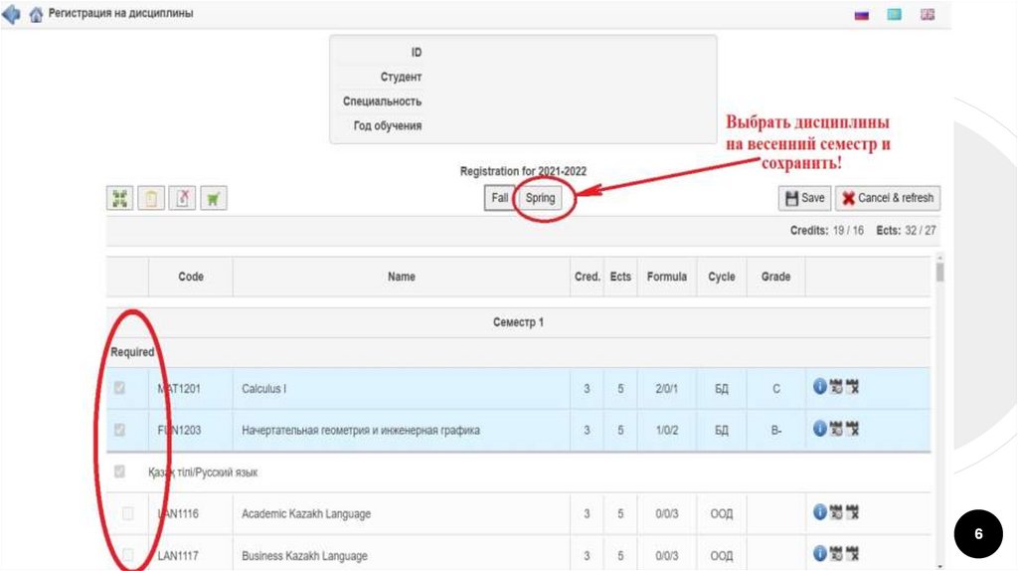Click the shopping cart toolbar icon

(x=213, y=199)
